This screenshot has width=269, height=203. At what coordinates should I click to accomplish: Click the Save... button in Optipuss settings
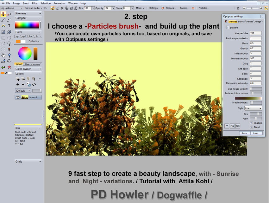tap(245, 133)
